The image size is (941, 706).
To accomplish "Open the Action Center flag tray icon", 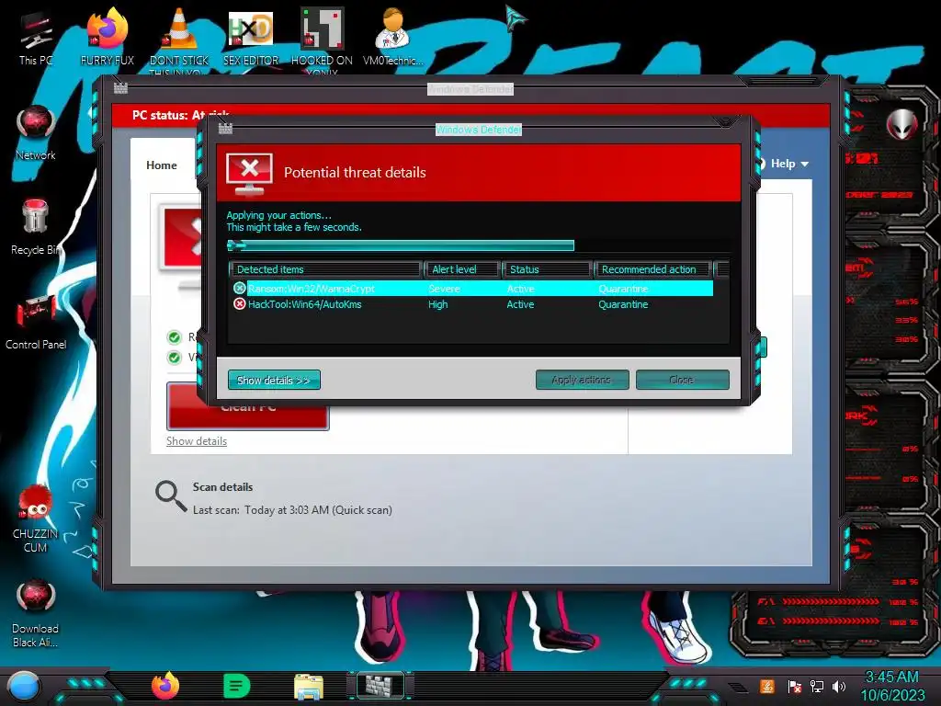I will 794,687.
